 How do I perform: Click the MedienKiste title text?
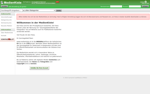(x=13, y=3)
